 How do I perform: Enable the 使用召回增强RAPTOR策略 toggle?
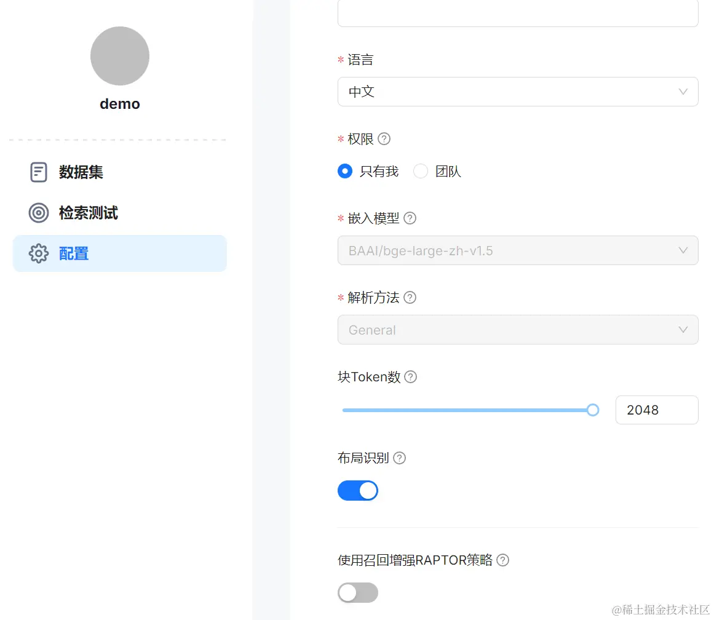[x=358, y=592]
